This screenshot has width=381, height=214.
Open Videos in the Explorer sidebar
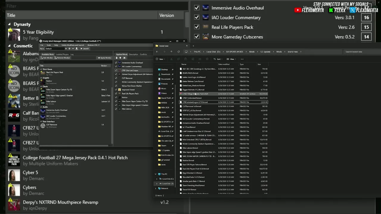pyautogui.click(x=164, y=93)
